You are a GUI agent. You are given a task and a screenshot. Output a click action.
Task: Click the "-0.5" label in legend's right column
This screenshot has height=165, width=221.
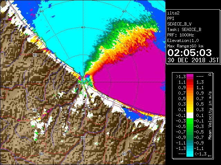(199, 132)
